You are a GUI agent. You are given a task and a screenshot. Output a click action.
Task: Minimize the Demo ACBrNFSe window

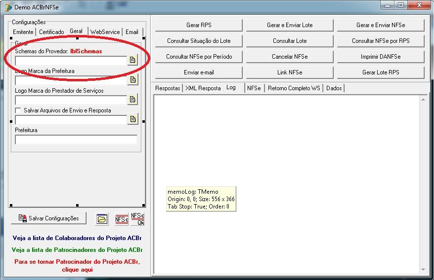pos(388,5)
